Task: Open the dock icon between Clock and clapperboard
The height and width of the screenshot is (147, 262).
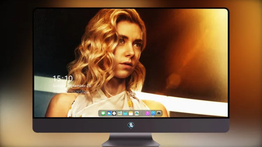Action: (120, 113)
